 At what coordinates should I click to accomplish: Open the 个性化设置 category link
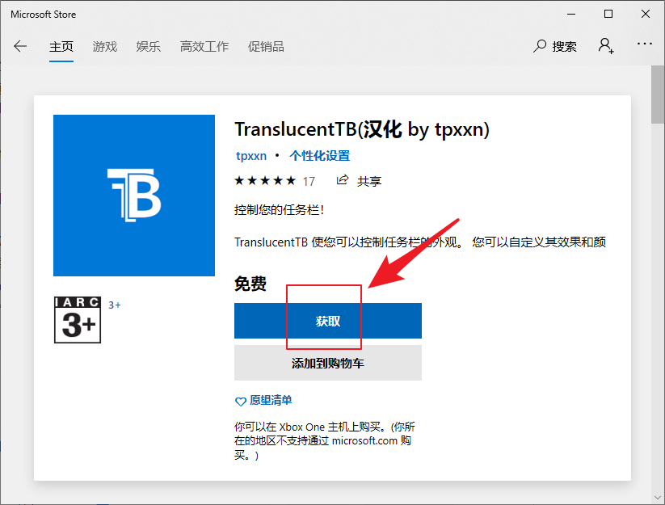pyautogui.click(x=319, y=156)
